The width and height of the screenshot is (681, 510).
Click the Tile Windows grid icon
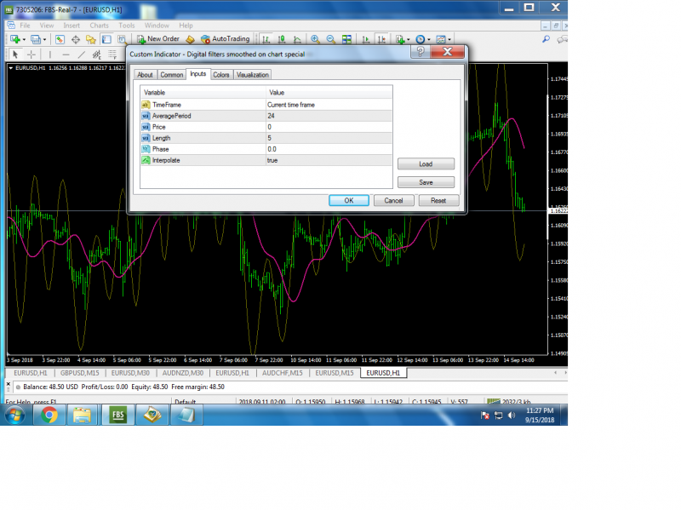click(x=346, y=39)
